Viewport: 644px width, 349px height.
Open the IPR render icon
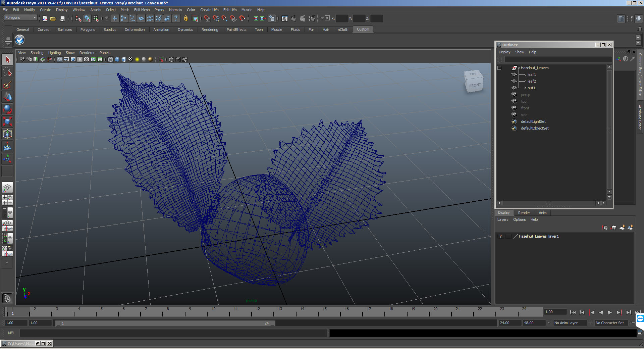click(303, 18)
